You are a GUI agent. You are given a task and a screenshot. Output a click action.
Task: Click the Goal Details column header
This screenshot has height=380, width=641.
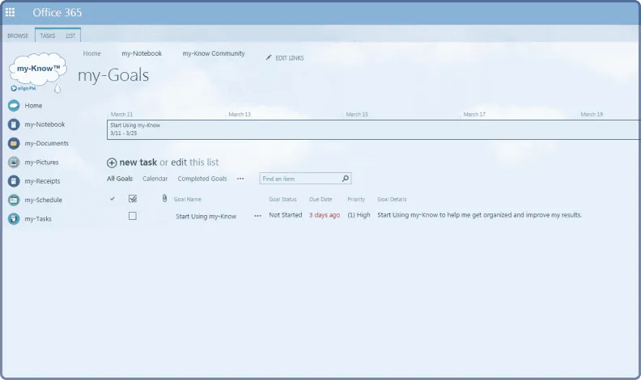pos(392,199)
